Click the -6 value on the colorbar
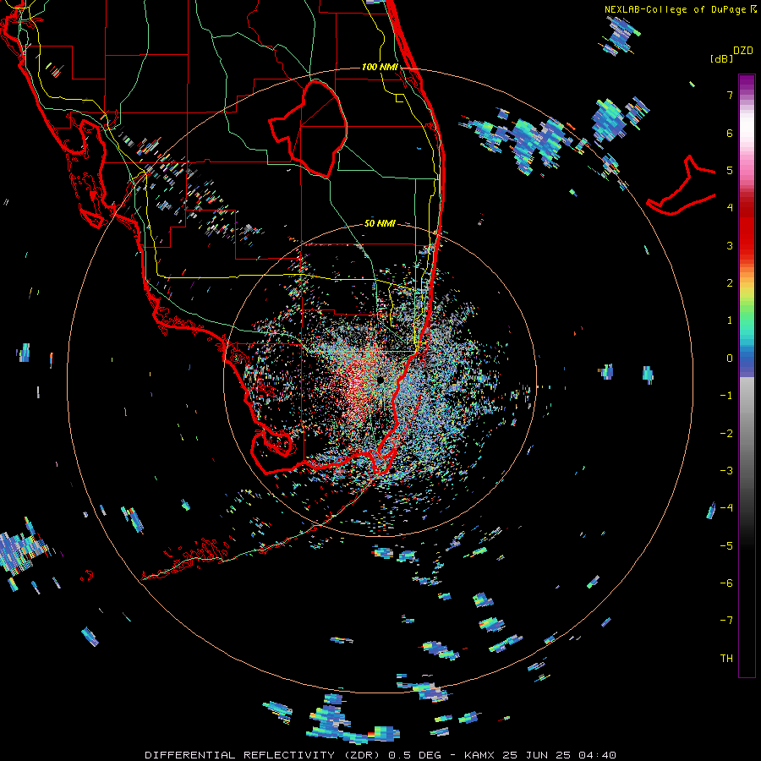 coord(726,583)
